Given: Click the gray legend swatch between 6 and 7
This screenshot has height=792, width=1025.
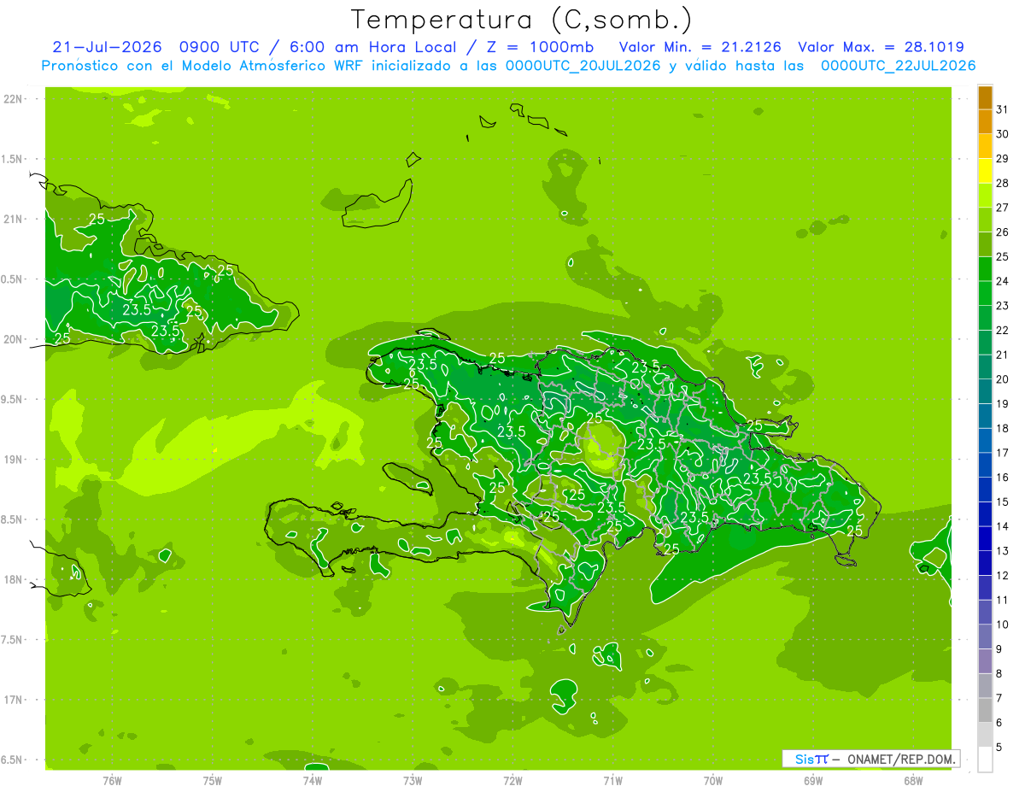Looking at the screenshot, I should (x=985, y=711).
